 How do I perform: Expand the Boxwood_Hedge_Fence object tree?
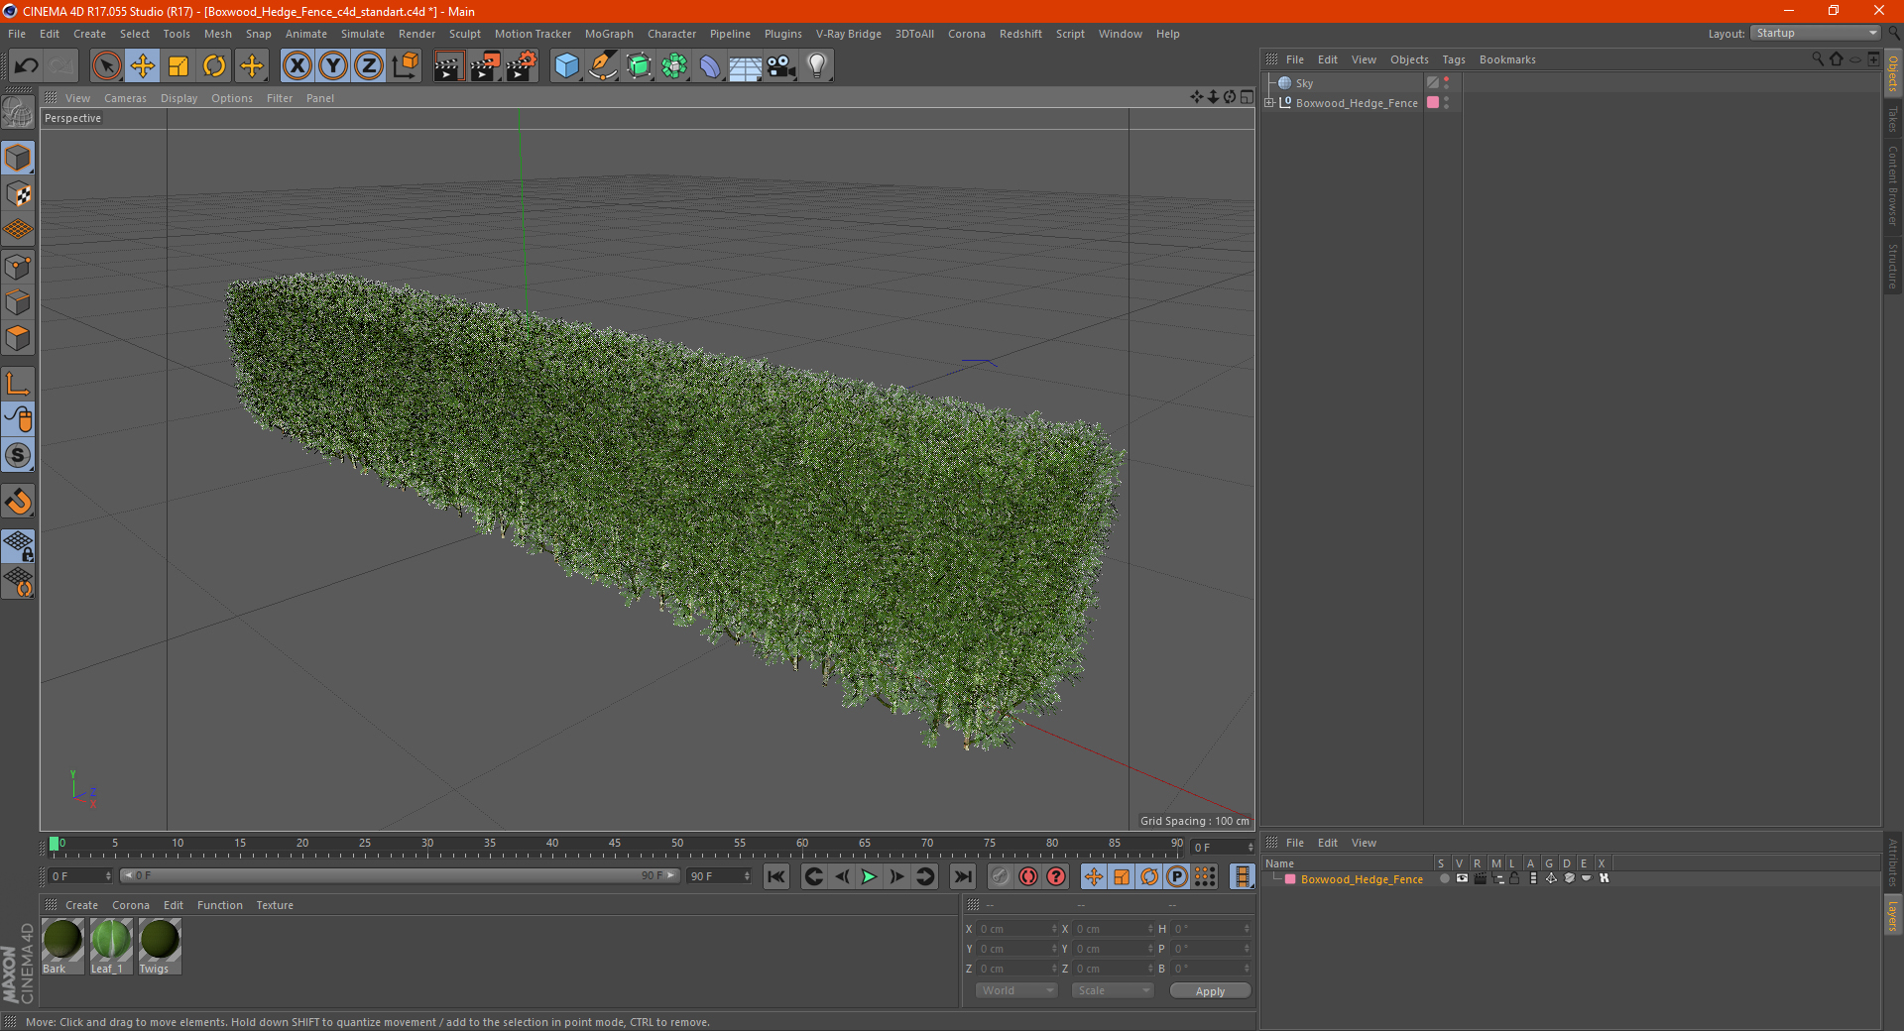coord(1269,103)
